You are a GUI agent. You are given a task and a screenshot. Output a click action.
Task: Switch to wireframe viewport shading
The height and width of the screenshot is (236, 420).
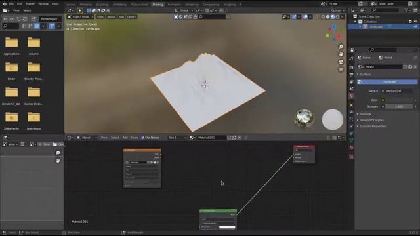click(323, 17)
